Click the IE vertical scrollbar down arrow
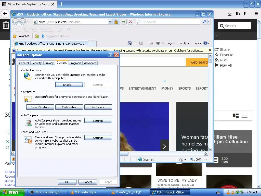Screen dimensions: 261x196 click(x=210, y=149)
